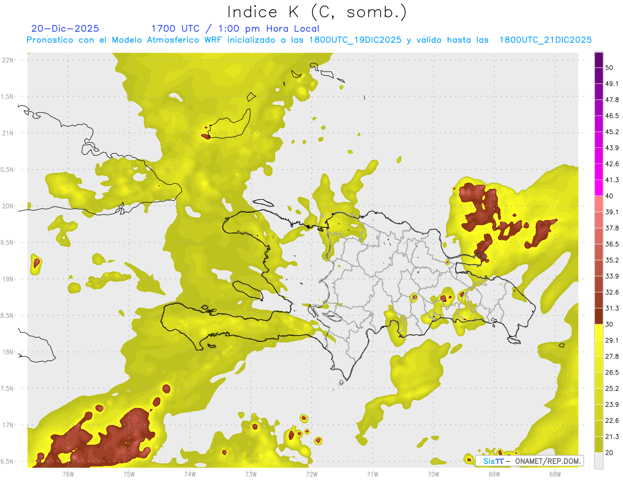Click the '33.9' value on the color scale

pos(612,277)
